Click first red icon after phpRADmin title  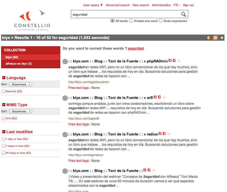click(x=170, y=60)
